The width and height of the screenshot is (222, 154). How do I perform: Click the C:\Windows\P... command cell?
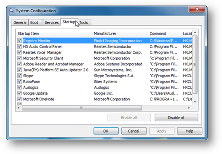pyautogui.click(x=163, y=41)
